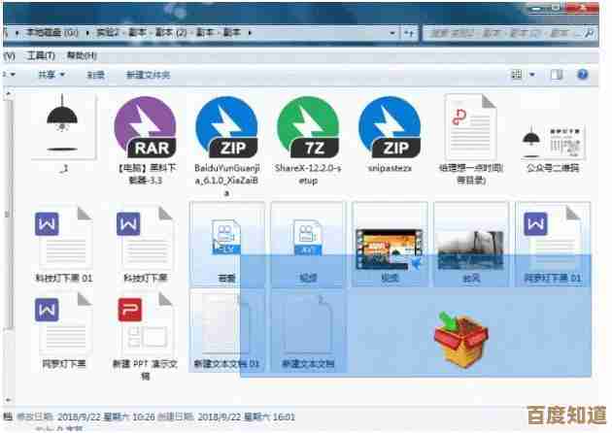Select the 阿萝灯下黑 01 WPS document
The height and width of the screenshot is (433, 612).
coord(553,239)
